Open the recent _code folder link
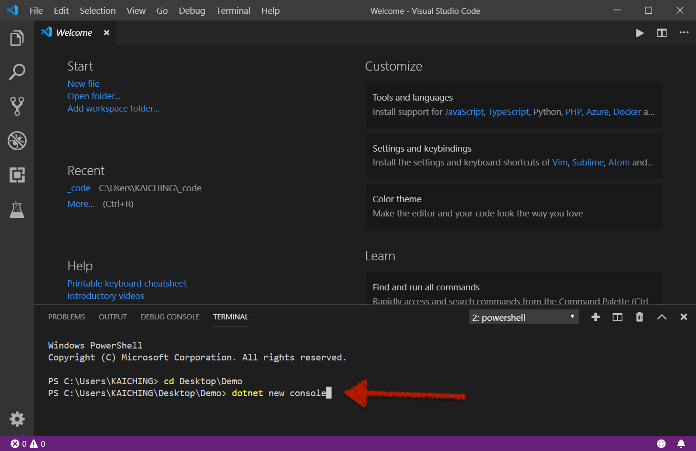 point(79,188)
